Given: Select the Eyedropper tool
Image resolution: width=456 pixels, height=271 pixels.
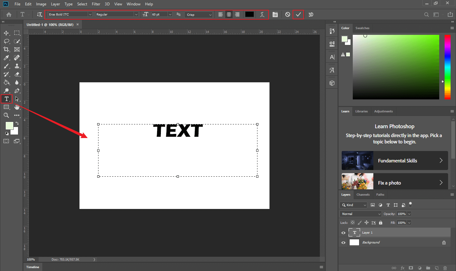Looking at the screenshot, I should (6, 58).
